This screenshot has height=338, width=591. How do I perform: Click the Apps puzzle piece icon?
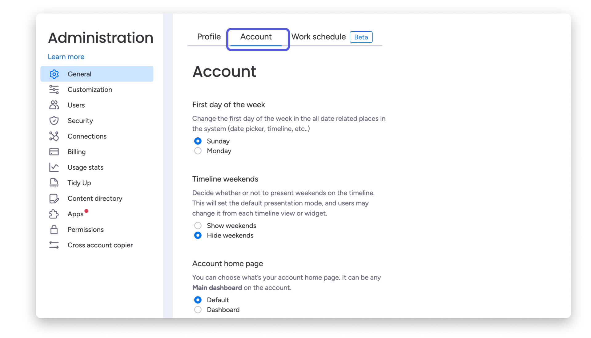point(54,214)
